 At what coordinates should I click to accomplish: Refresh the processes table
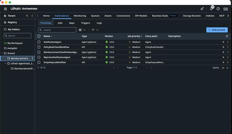coord(227,36)
